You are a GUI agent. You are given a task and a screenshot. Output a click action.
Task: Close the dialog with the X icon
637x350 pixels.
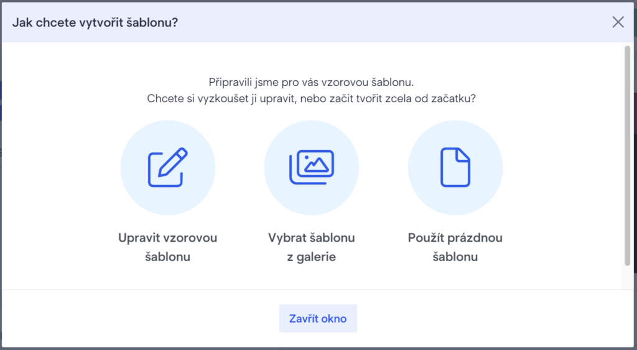tap(618, 22)
